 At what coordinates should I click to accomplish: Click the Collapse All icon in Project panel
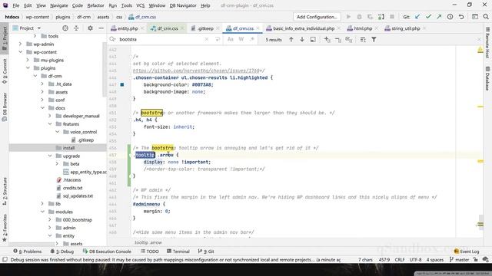tap(76, 28)
